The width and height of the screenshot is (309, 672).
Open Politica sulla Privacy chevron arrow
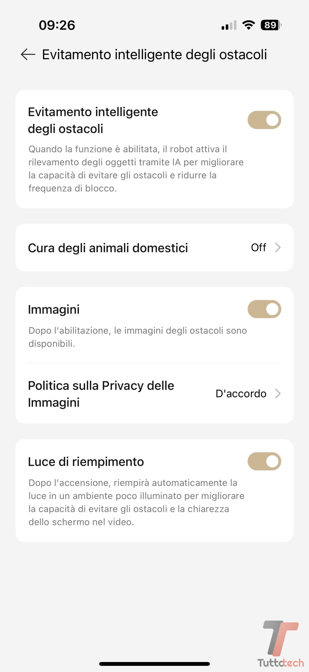[278, 394]
